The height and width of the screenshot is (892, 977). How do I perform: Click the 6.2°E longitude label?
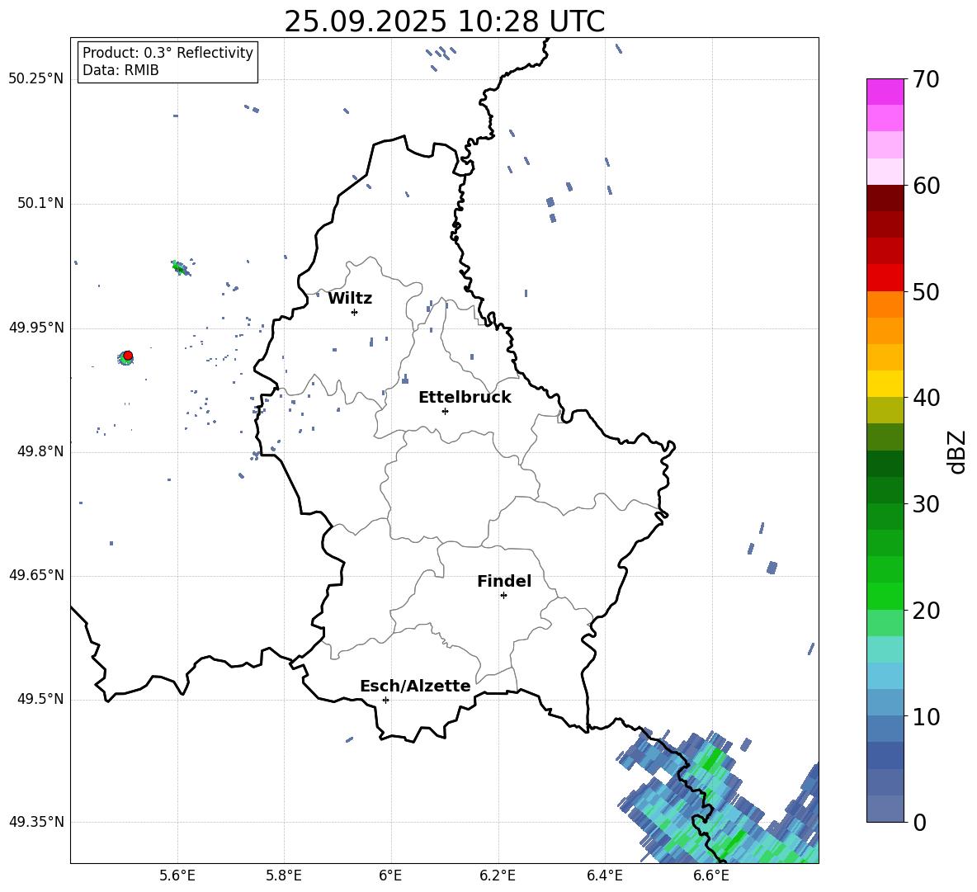click(498, 875)
